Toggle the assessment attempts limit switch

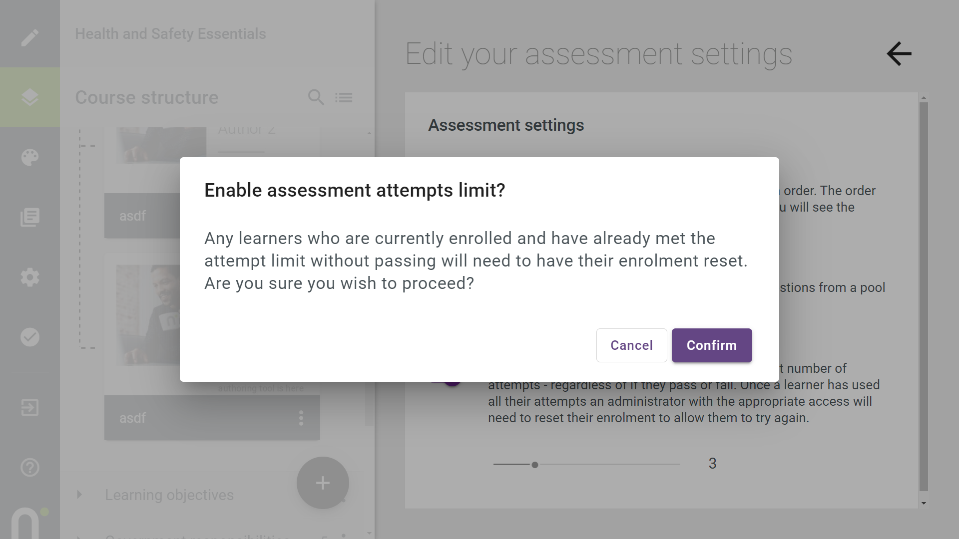pyautogui.click(x=451, y=381)
